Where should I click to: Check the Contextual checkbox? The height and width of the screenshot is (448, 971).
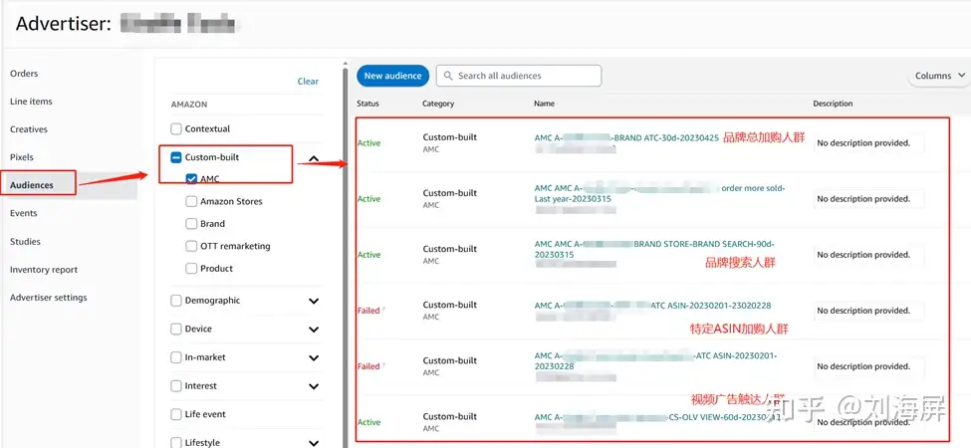tap(176, 129)
